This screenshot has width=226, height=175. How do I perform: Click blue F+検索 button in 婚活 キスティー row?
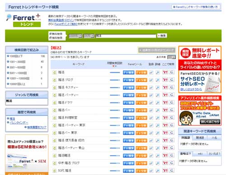[128, 87]
